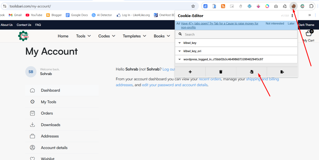Go to Downloads in account sidebar

tap(50, 125)
